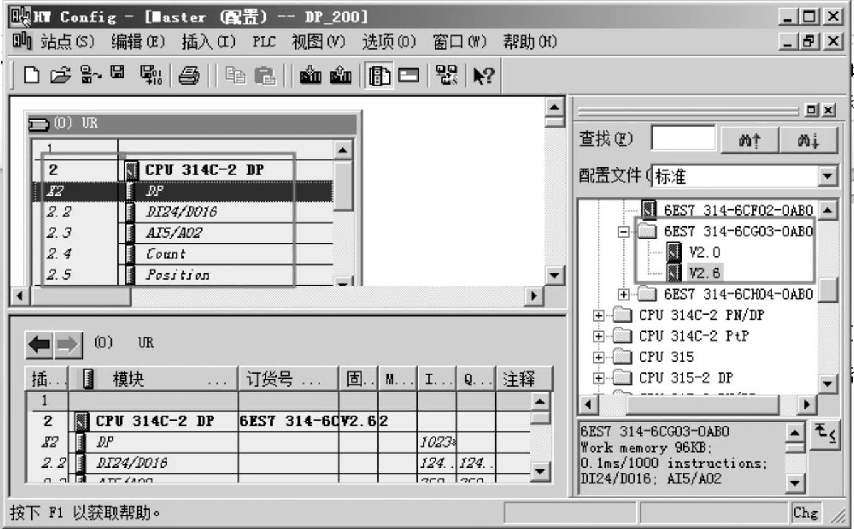Click down arrow of detail table scrollbar
Screen dimensions: 854x529
coord(540,471)
